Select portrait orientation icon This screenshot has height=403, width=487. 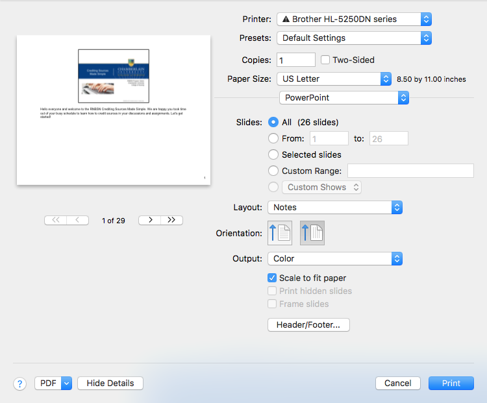click(x=280, y=233)
